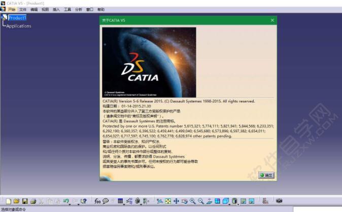
Task: Expand the Isometric View quick-views arrow
Action: coord(229,204)
